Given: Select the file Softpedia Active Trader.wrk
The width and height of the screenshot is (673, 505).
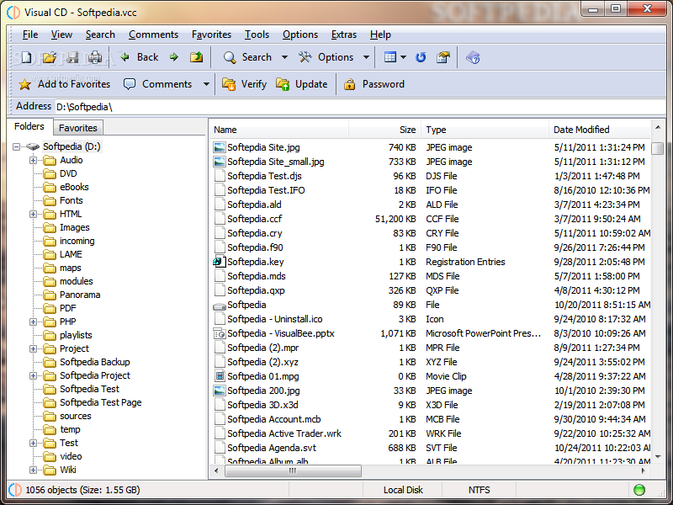Looking at the screenshot, I should pos(284,433).
